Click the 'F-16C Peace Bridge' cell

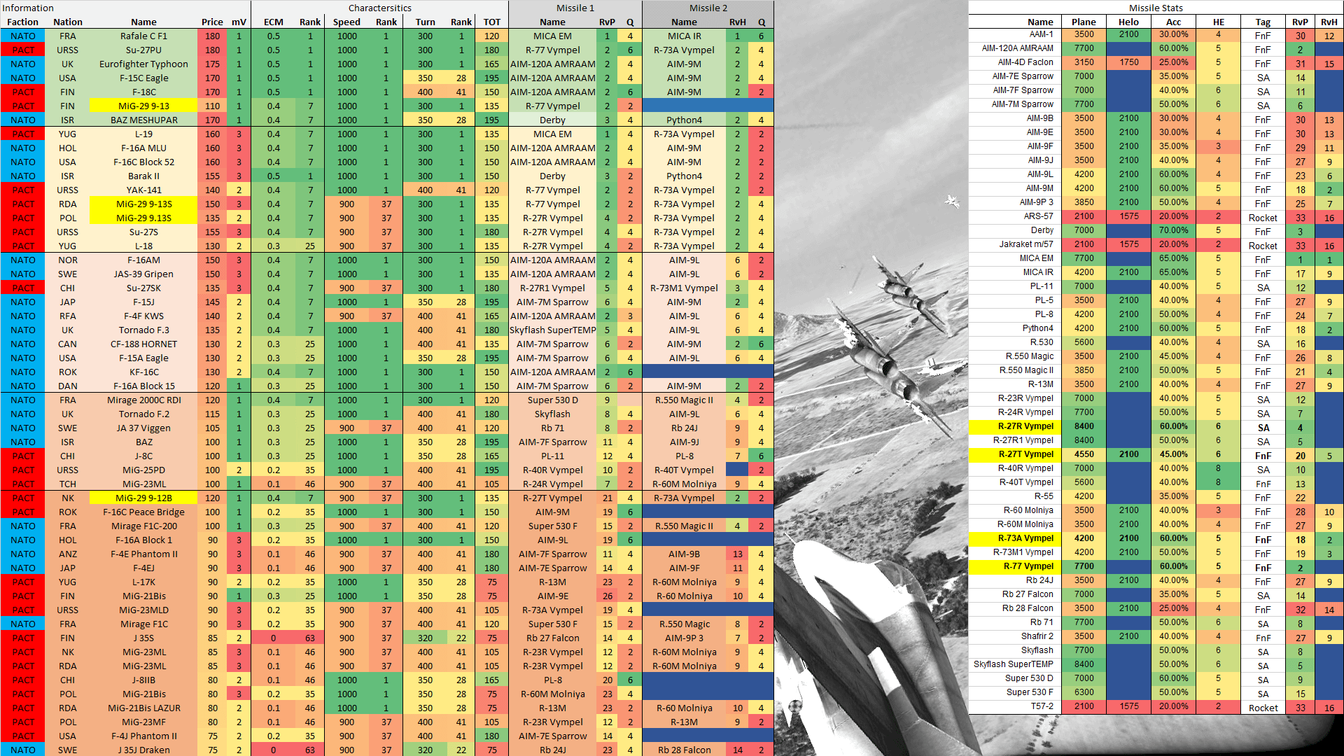[x=143, y=512]
